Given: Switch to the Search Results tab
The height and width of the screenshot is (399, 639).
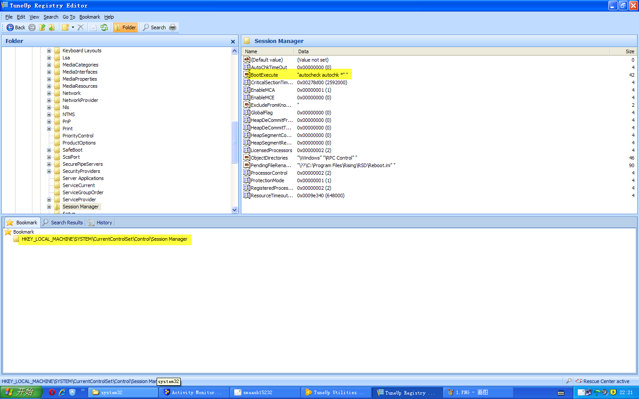Looking at the screenshot, I should [x=63, y=223].
